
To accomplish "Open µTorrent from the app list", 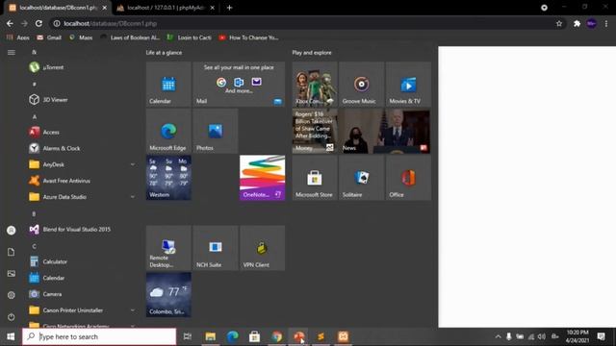I will point(81,67).
